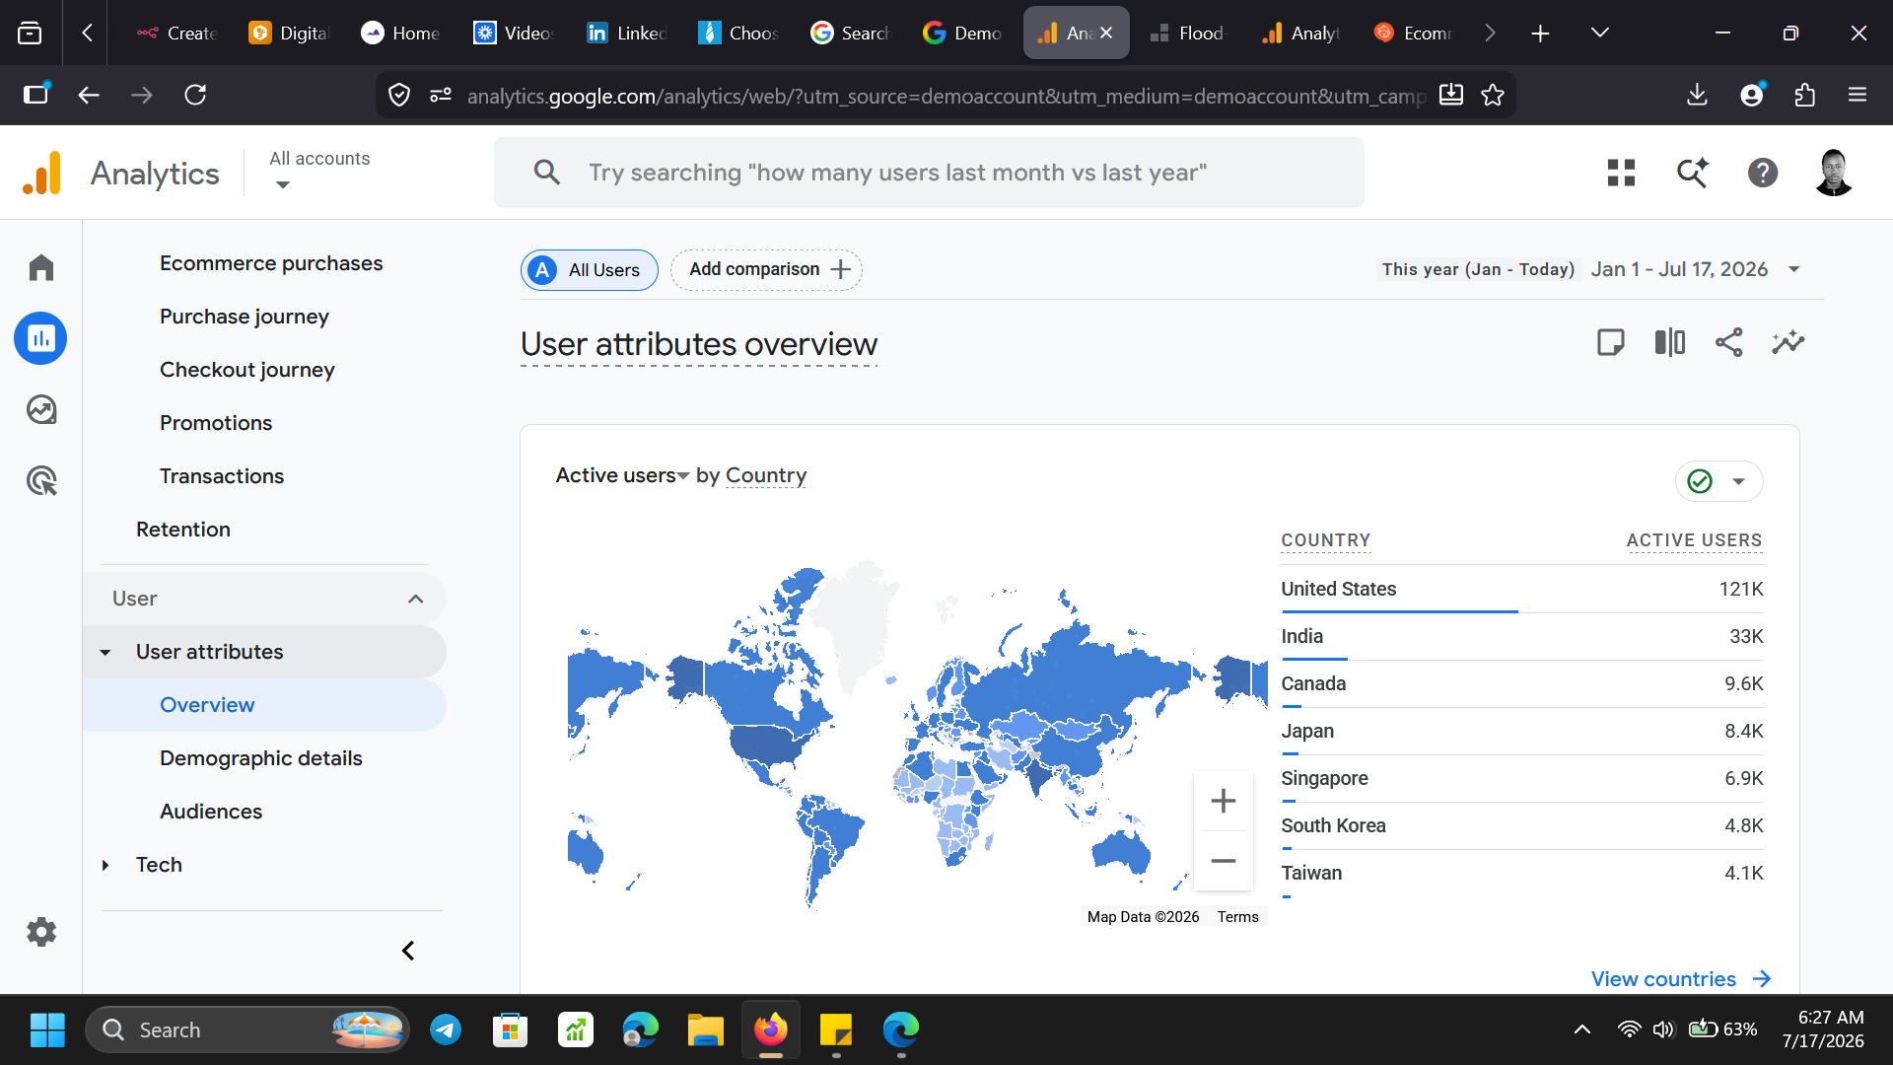Open the Retention report
Screen dimensions: 1893x1065
click(x=183, y=530)
